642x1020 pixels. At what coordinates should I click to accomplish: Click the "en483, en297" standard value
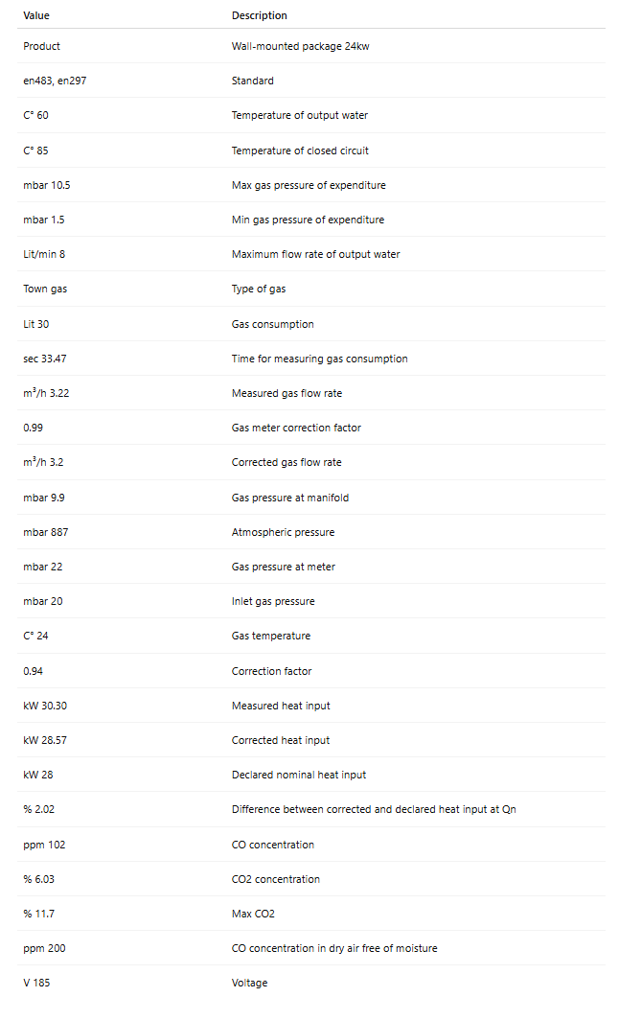pos(56,81)
